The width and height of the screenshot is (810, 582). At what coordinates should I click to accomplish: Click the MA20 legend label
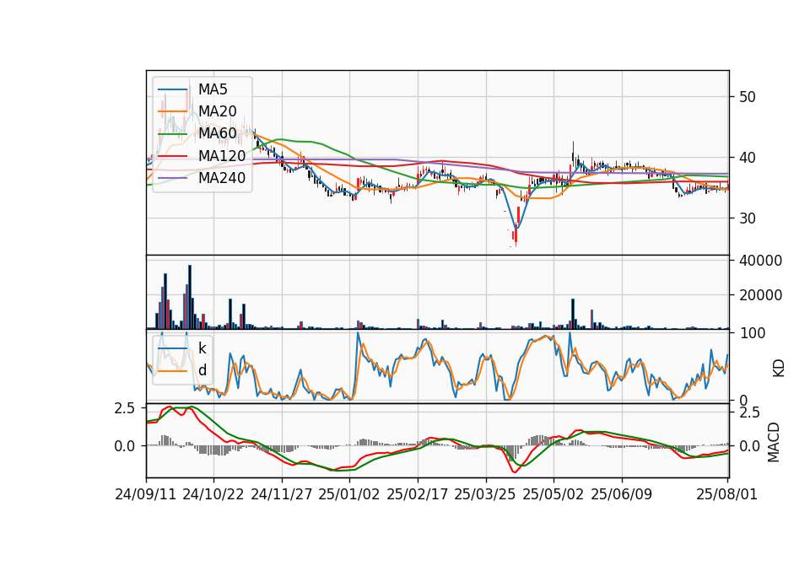tap(218, 111)
